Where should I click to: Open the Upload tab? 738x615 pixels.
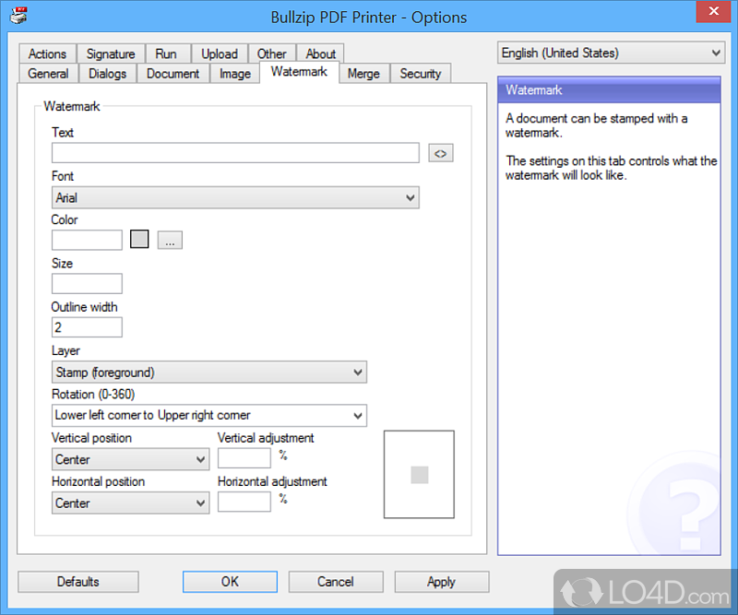(x=220, y=53)
